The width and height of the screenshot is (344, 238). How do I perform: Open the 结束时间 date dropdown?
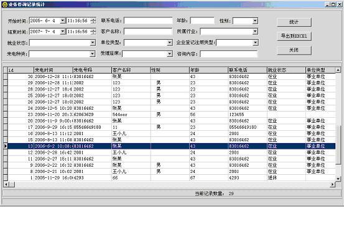[x=63, y=32]
